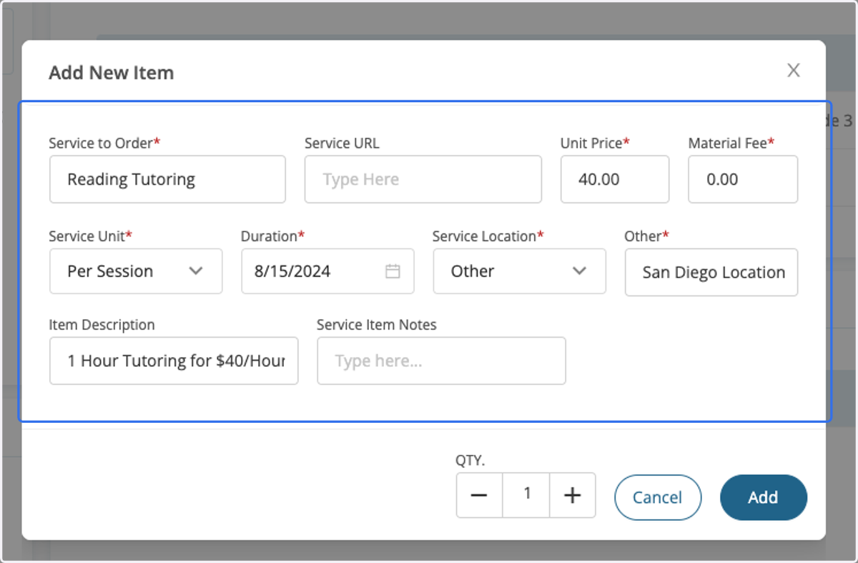Click the Add New Item title
The width and height of the screenshot is (858, 563).
click(111, 73)
